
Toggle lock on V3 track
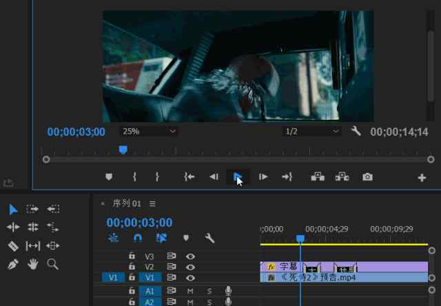[132, 256]
